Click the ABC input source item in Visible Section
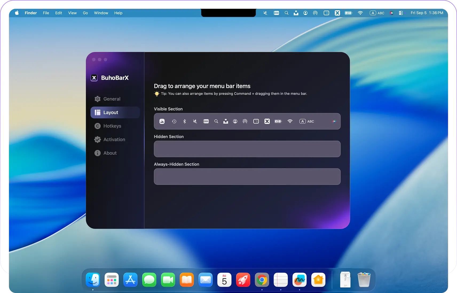The image size is (457, 293). (x=307, y=121)
